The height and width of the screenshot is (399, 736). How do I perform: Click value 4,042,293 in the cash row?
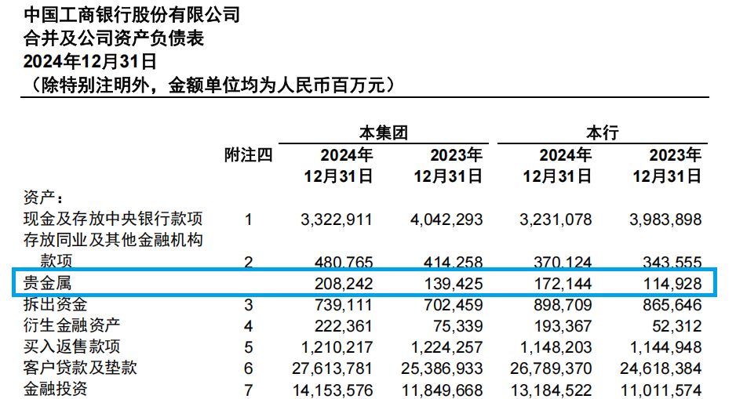click(446, 219)
